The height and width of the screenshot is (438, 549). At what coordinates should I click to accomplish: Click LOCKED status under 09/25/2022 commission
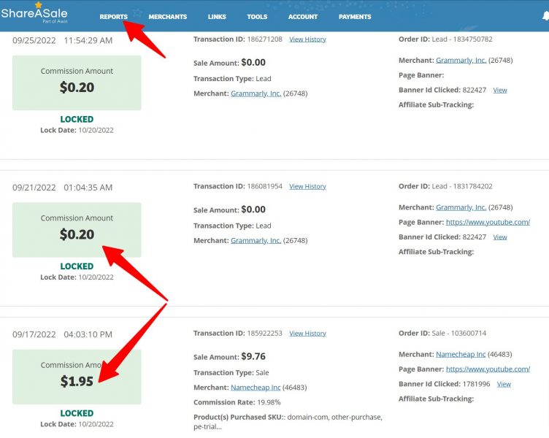[77, 119]
